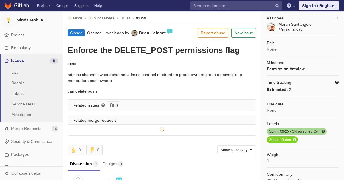Click the Issues count badge 181
Viewport: 344px width, 180px height.
tap(54, 61)
